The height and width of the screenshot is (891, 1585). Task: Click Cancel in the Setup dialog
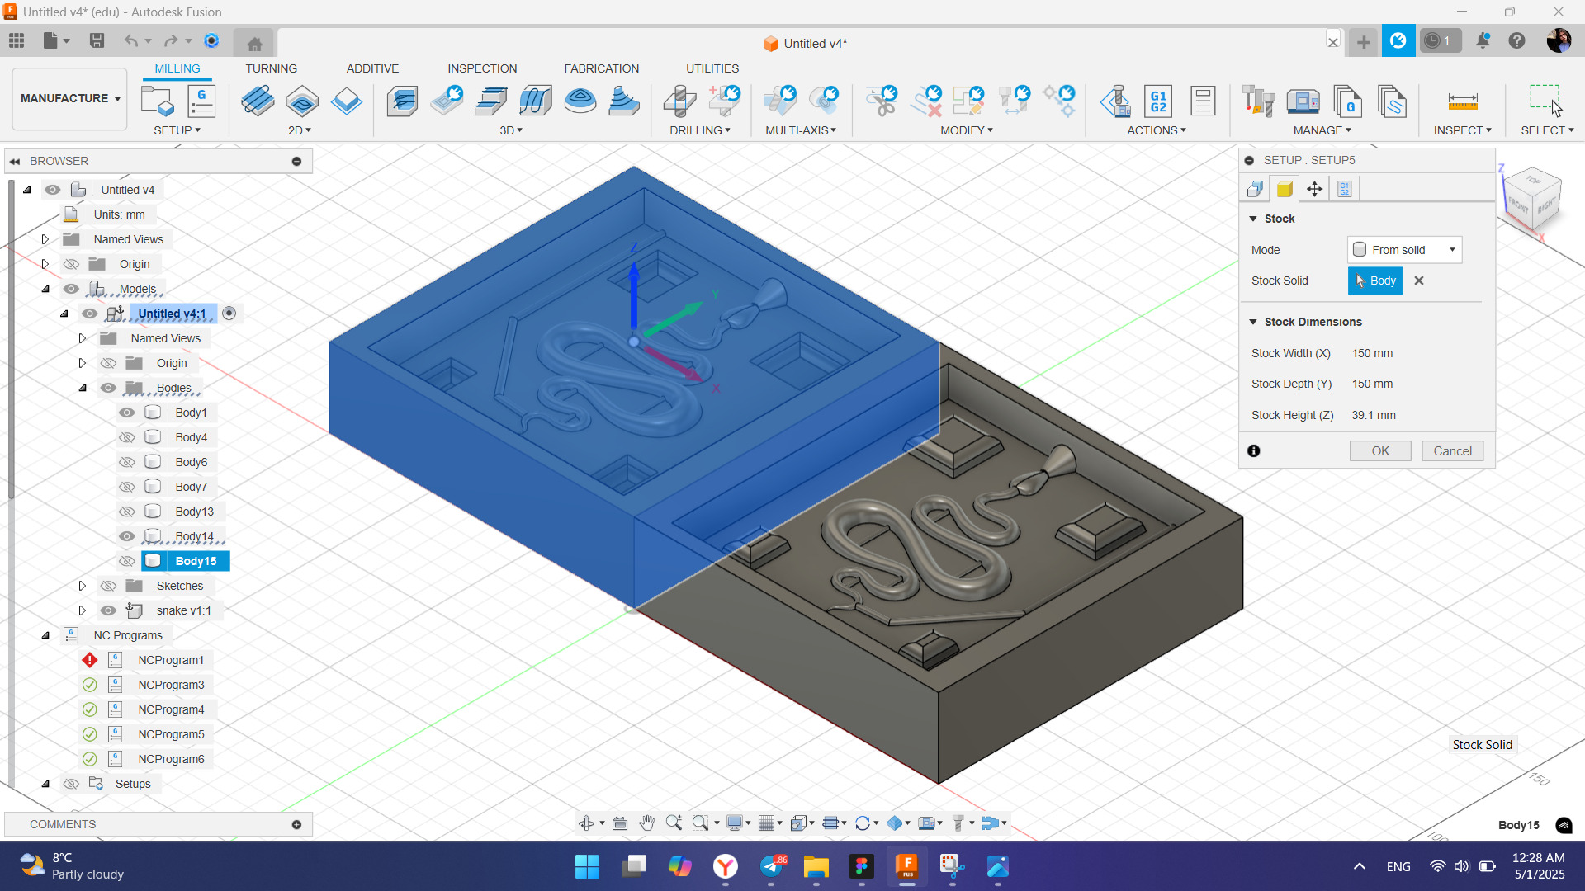pos(1453,451)
